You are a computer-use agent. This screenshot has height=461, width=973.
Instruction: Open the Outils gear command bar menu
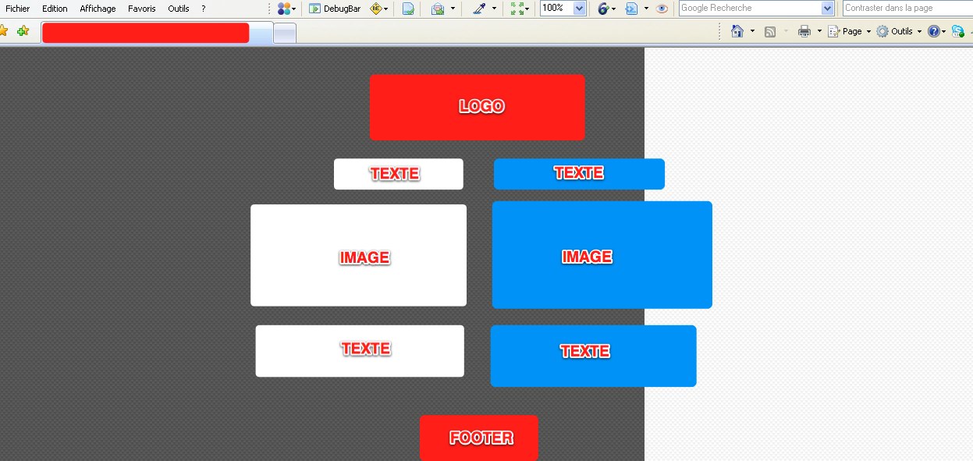pyautogui.click(x=899, y=31)
